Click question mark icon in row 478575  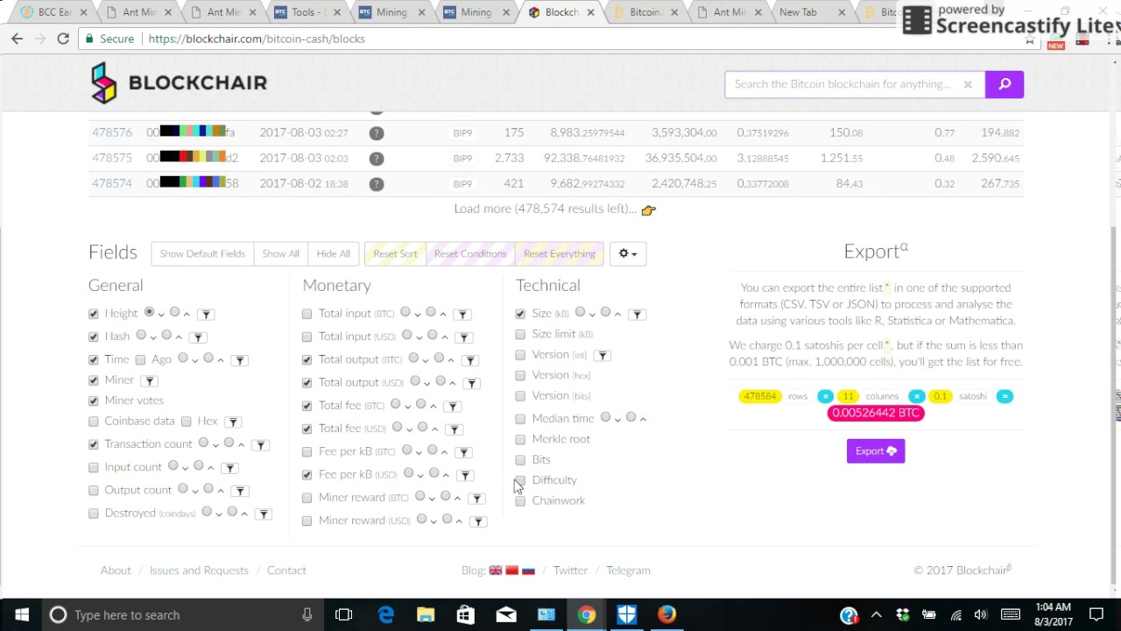coord(376,159)
